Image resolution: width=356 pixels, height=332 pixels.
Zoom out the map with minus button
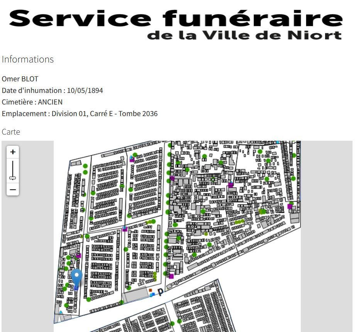[13, 190]
